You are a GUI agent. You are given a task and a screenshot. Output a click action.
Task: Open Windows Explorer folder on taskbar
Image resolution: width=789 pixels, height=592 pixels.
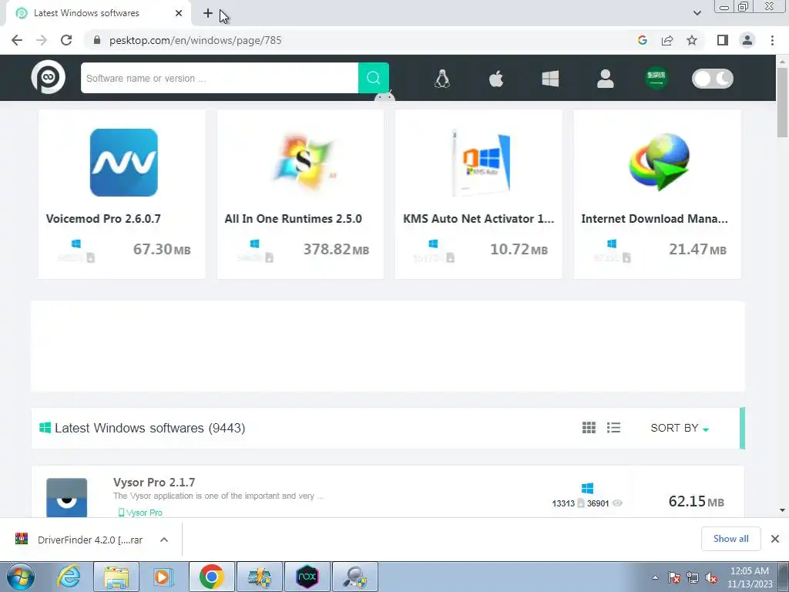coord(116,577)
